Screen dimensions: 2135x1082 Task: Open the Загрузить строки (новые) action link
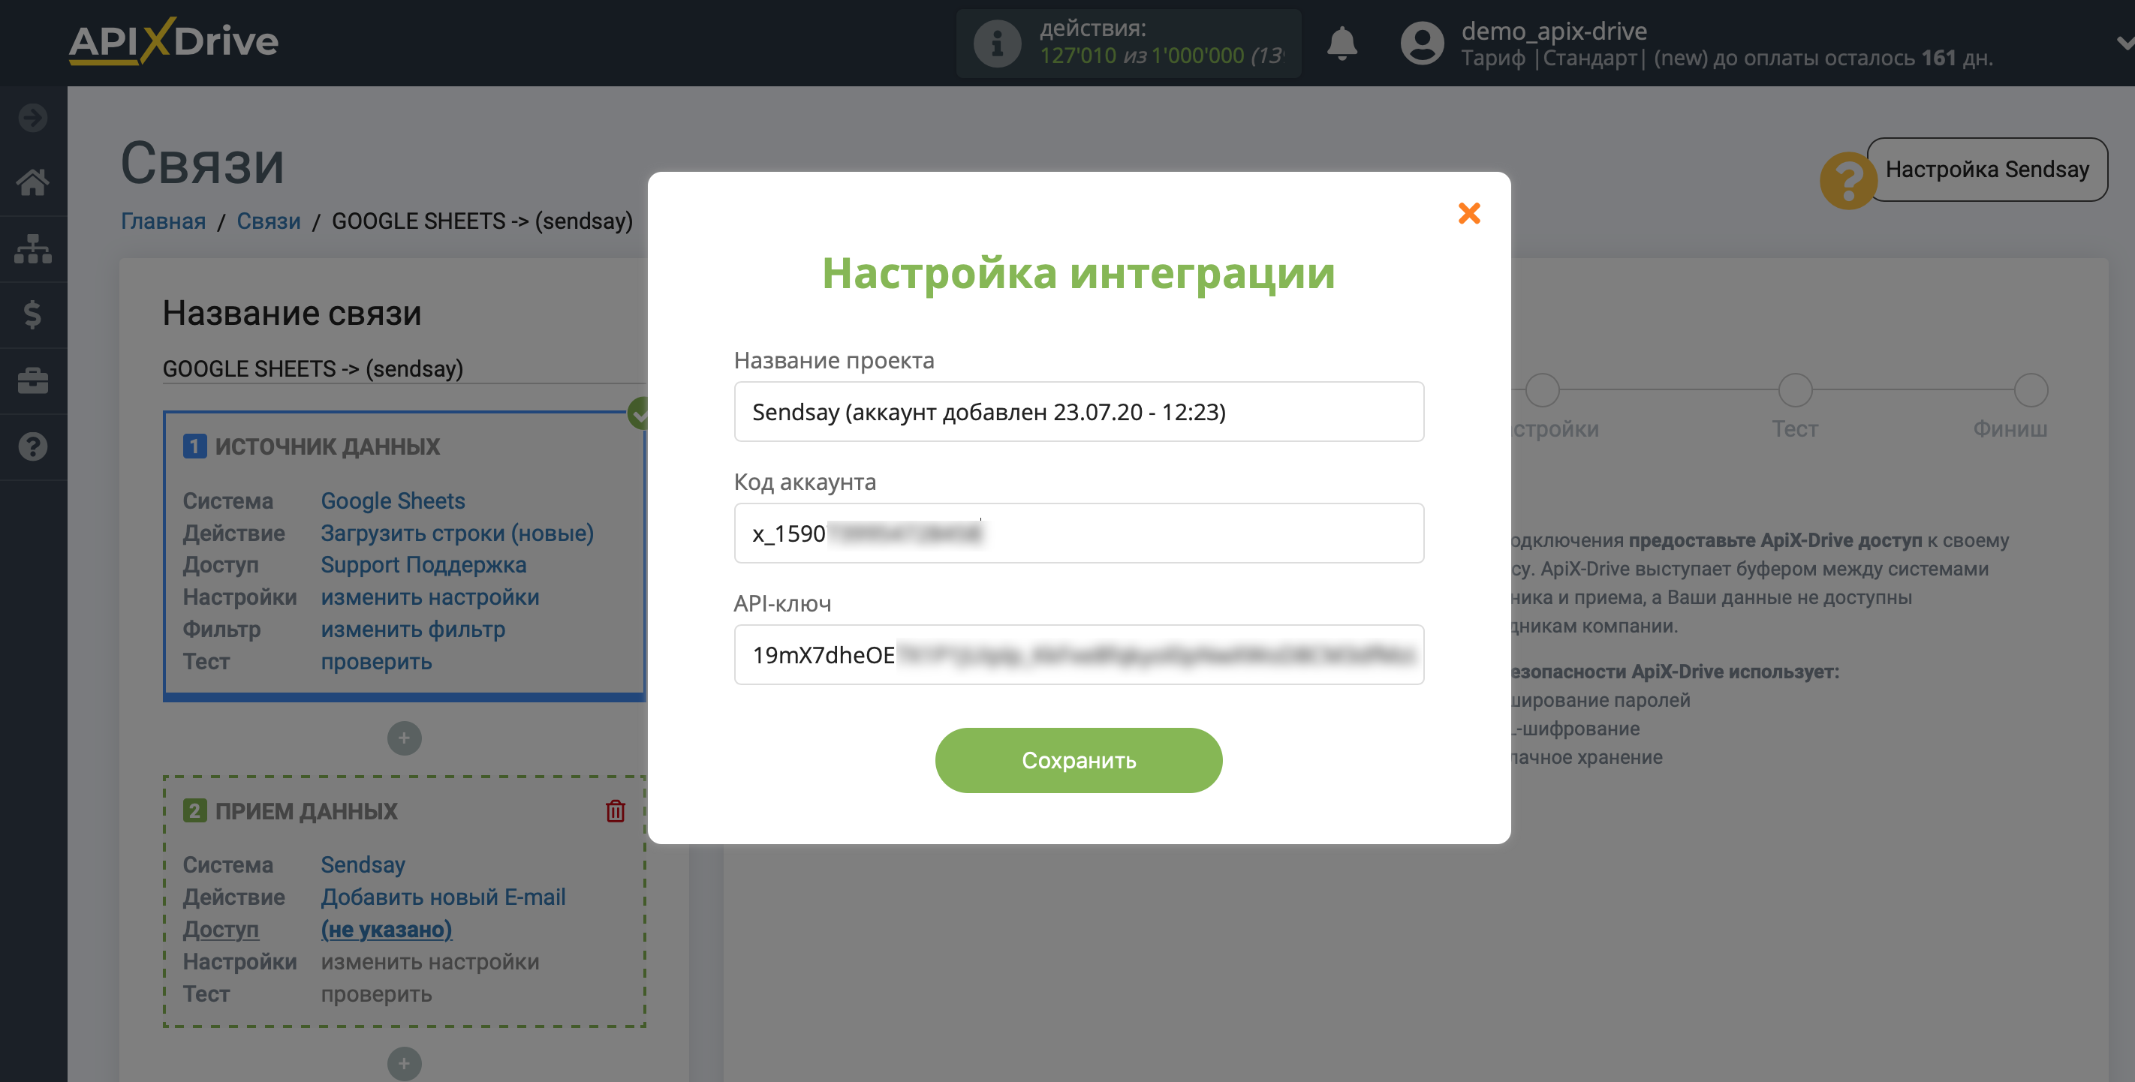coord(457,533)
